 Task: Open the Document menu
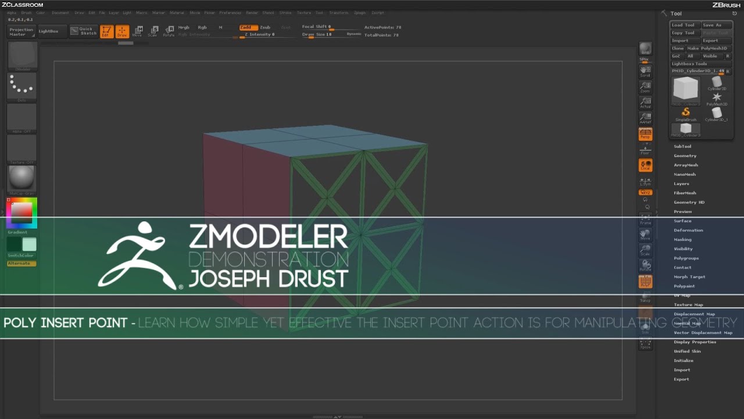pos(60,13)
